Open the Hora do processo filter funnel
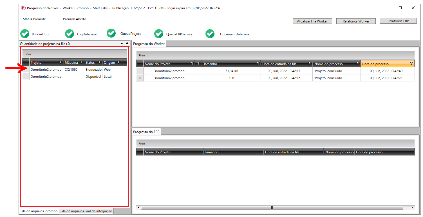423x217 pixels. point(412,63)
